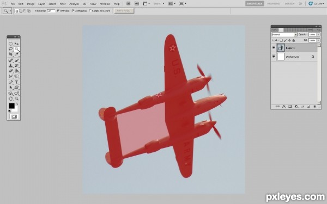
Task: Select the History Brush tool
Action: tap(17, 66)
